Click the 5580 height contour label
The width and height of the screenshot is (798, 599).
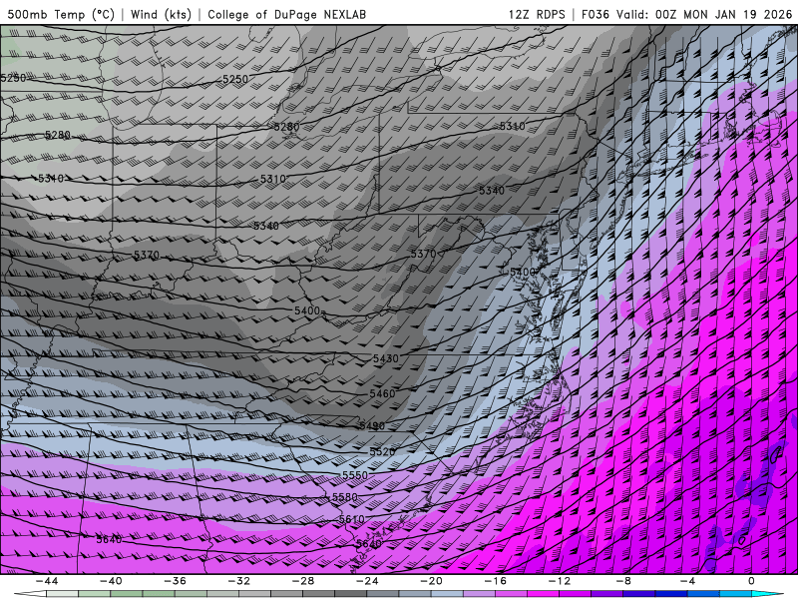(344, 496)
